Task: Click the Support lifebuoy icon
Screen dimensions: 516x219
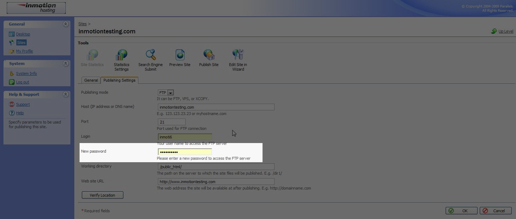Action: pyautogui.click(x=12, y=104)
